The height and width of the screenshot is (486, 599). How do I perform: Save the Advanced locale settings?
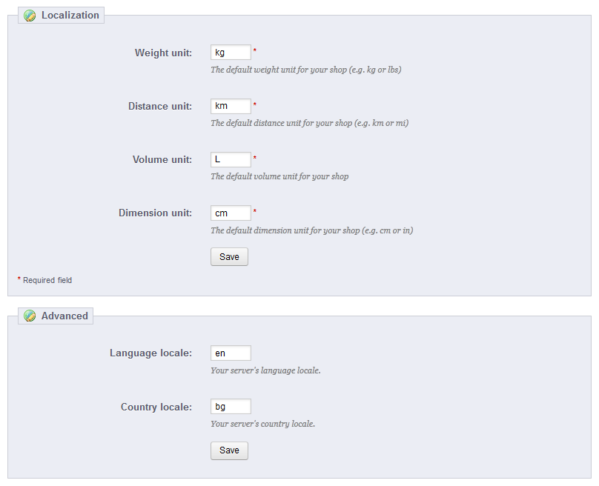pos(229,450)
